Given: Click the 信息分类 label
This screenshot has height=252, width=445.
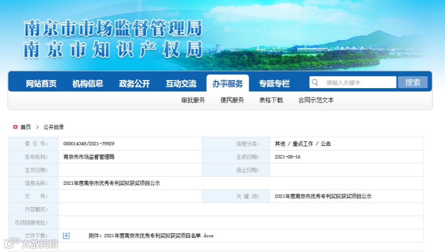Looking at the screenshot, I should (248, 143).
